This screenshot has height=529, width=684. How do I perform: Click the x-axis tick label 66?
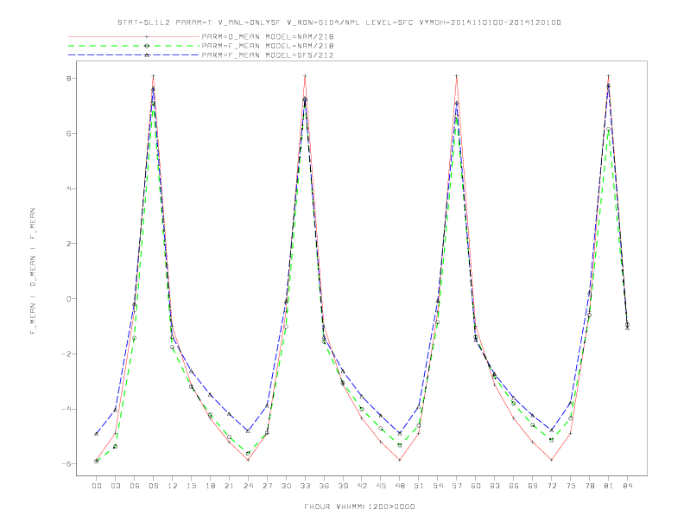click(x=514, y=486)
